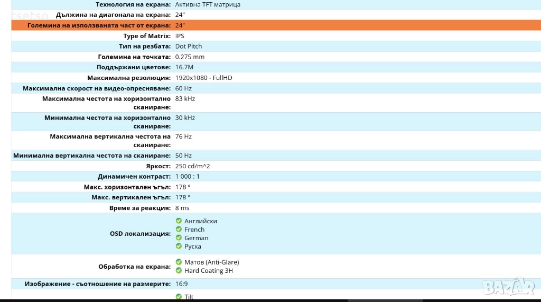The height and width of the screenshot is (302, 541).
Task: Click the green checkmark next to Tilt
Action: (179, 297)
